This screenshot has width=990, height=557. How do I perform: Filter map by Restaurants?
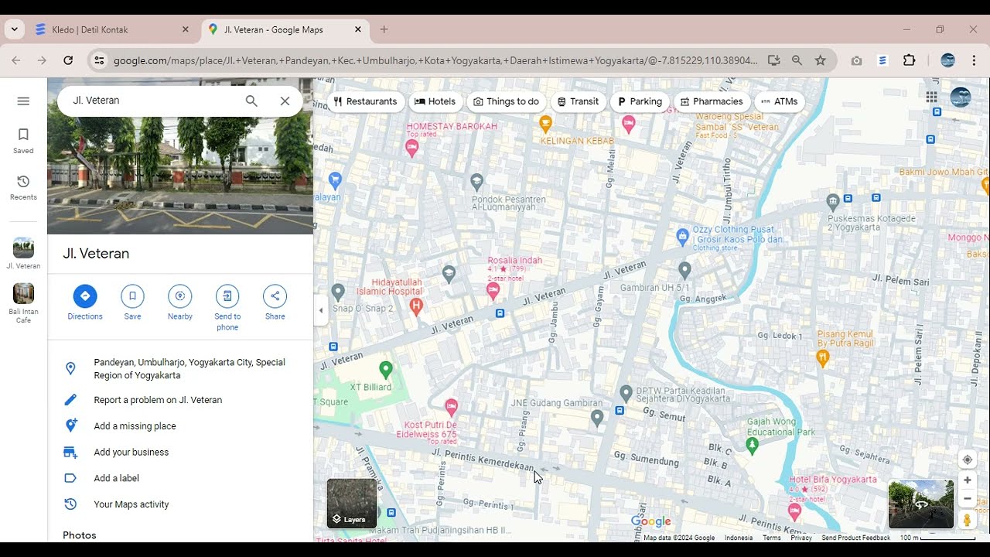[365, 101]
